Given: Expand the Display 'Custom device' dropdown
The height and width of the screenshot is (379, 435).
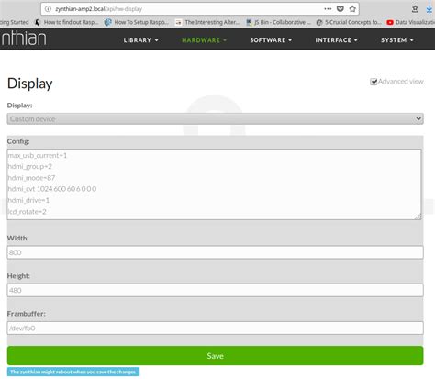Looking at the screenshot, I should click(x=216, y=119).
